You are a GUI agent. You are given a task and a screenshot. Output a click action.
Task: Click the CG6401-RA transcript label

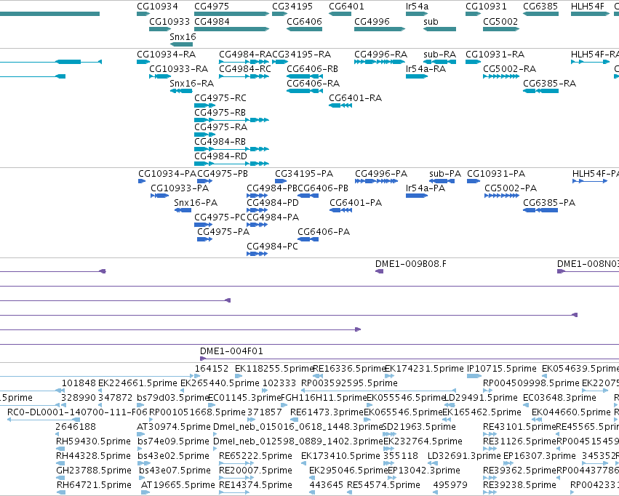[355, 98]
